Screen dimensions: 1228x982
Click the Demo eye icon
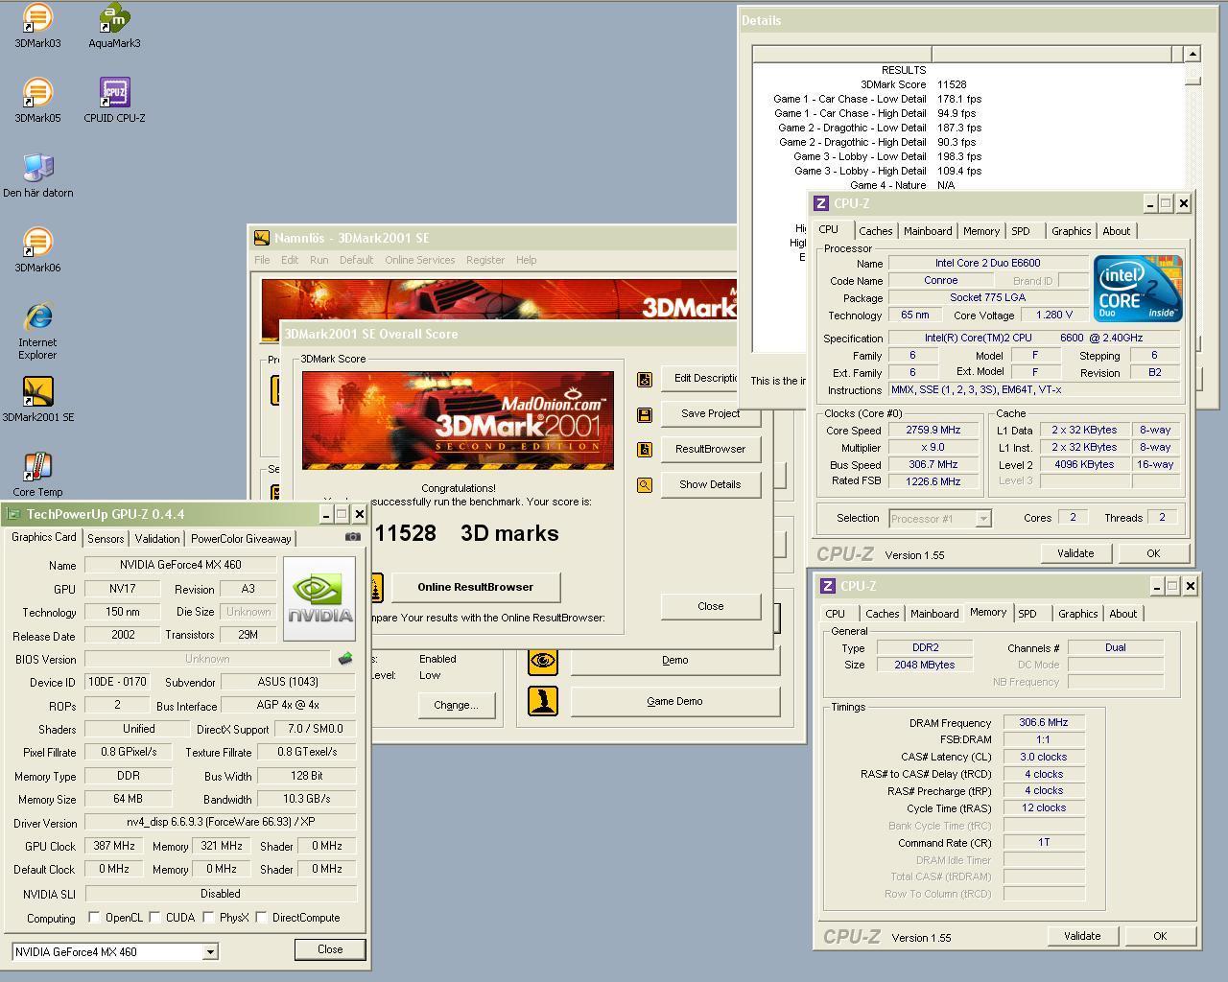543,660
